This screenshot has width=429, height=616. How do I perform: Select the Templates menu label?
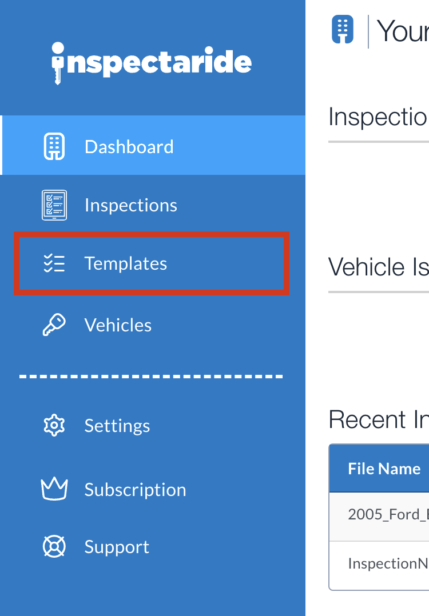pyautogui.click(x=126, y=263)
